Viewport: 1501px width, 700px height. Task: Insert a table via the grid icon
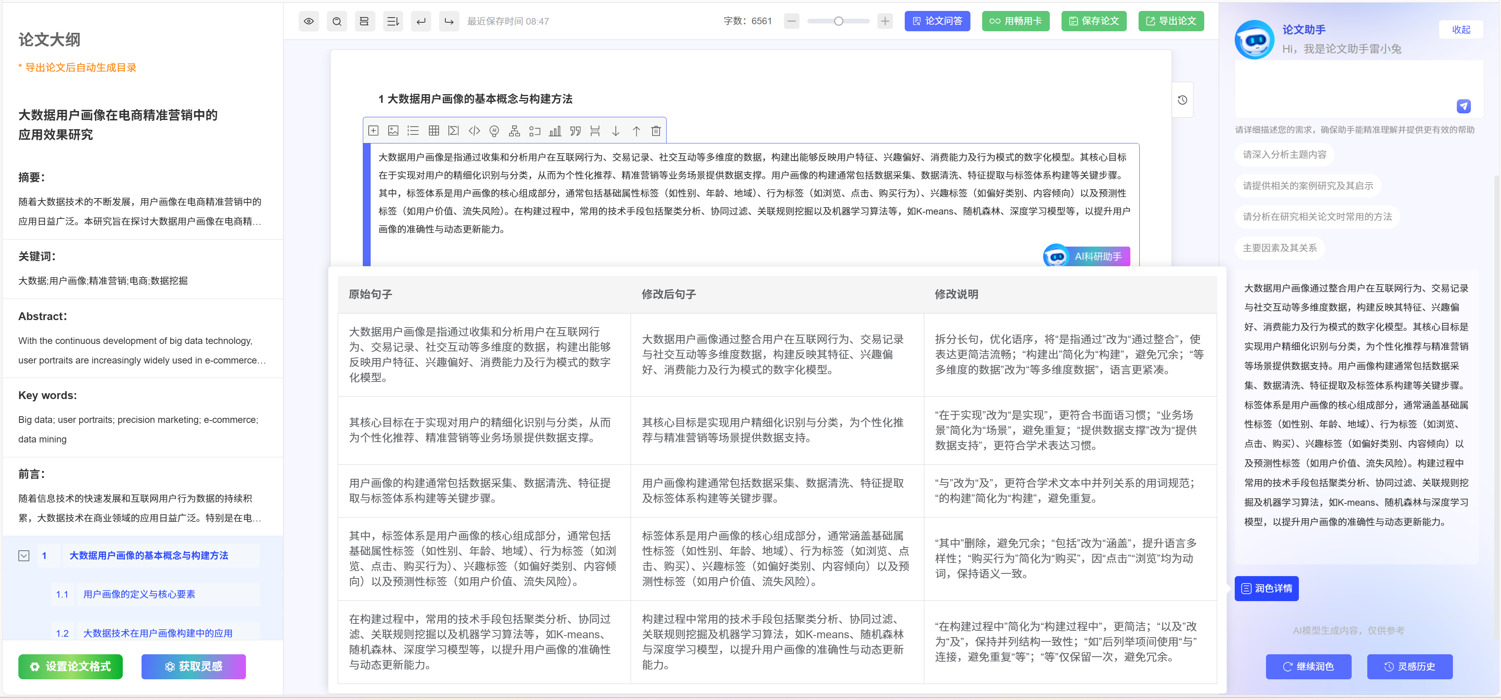coord(434,131)
